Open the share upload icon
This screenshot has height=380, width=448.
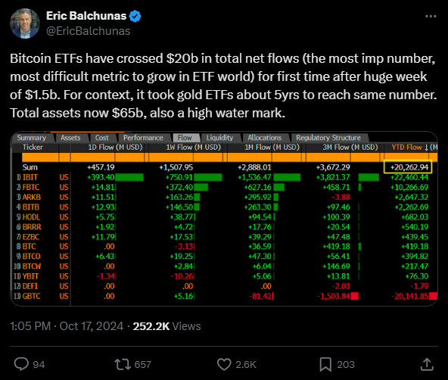427,365
